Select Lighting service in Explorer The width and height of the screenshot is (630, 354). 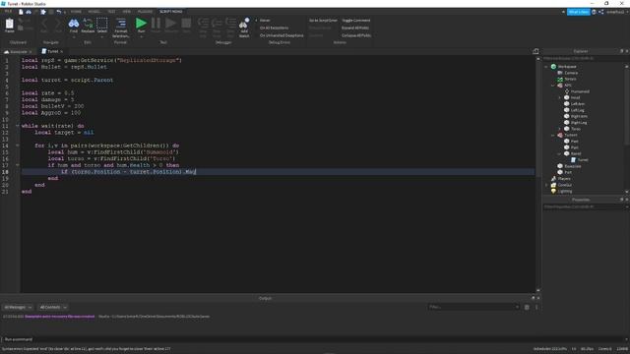coord(564,192)
